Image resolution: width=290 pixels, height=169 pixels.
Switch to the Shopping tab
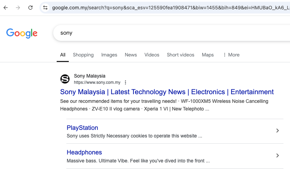[83, 55]
